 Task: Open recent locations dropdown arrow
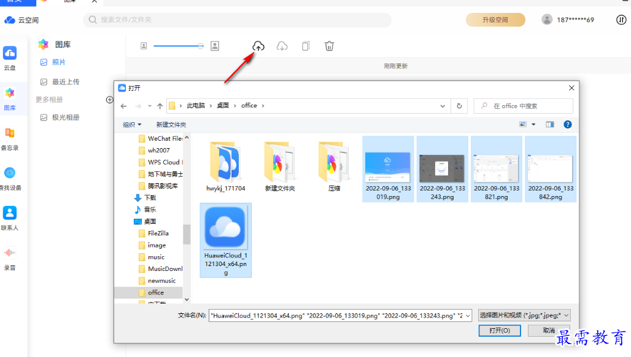click(150, 106)
